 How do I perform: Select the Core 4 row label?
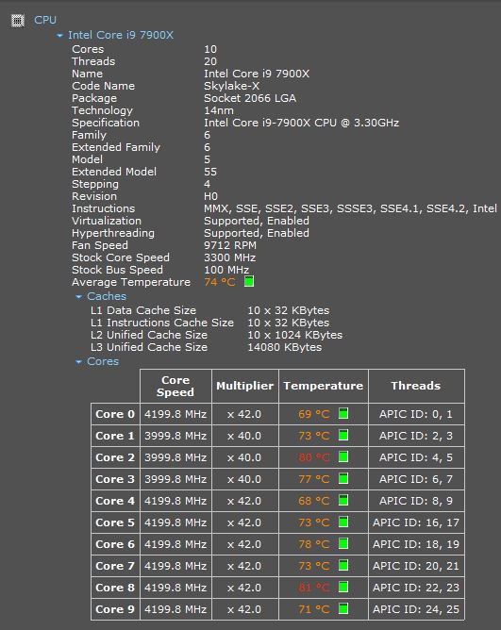115,501
